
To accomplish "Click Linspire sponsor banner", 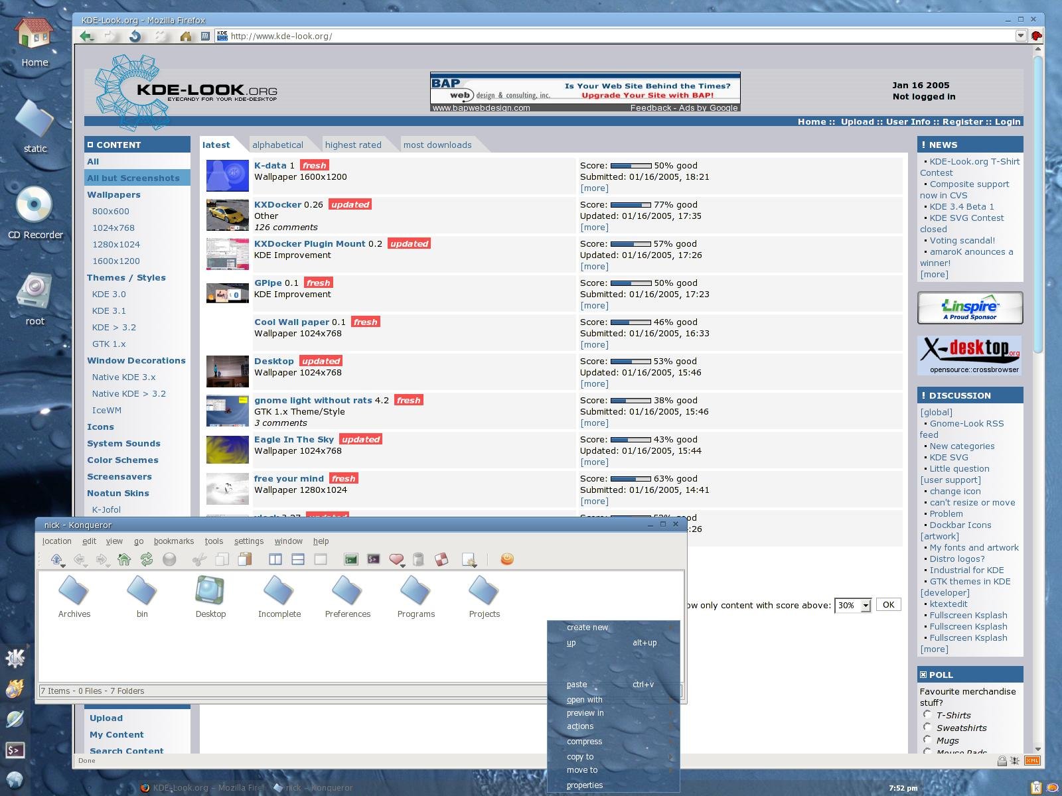I will 970,308.
